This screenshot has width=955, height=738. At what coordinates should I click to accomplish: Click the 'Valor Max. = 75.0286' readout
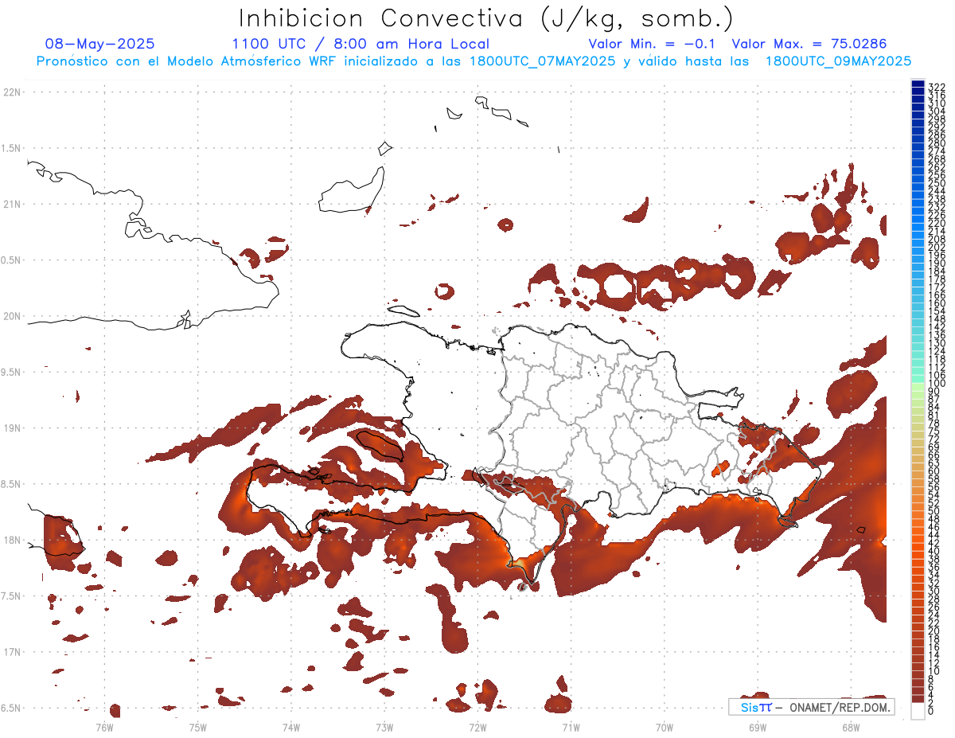[809, 44]
